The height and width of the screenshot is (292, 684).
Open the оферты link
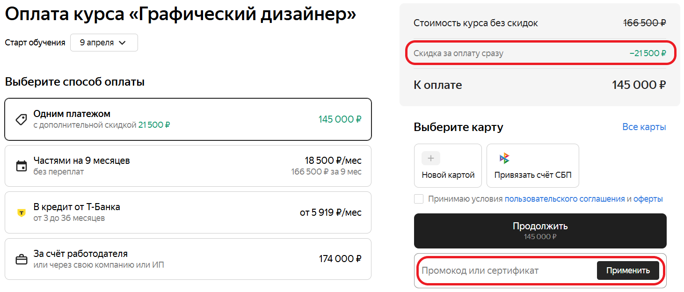[x=648, y=199]
